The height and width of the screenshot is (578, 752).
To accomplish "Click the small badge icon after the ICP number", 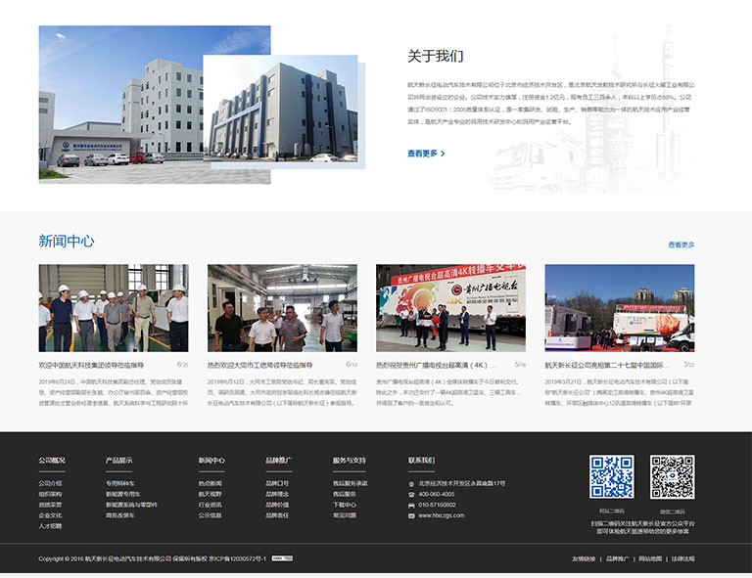I will tap(282, 558).
